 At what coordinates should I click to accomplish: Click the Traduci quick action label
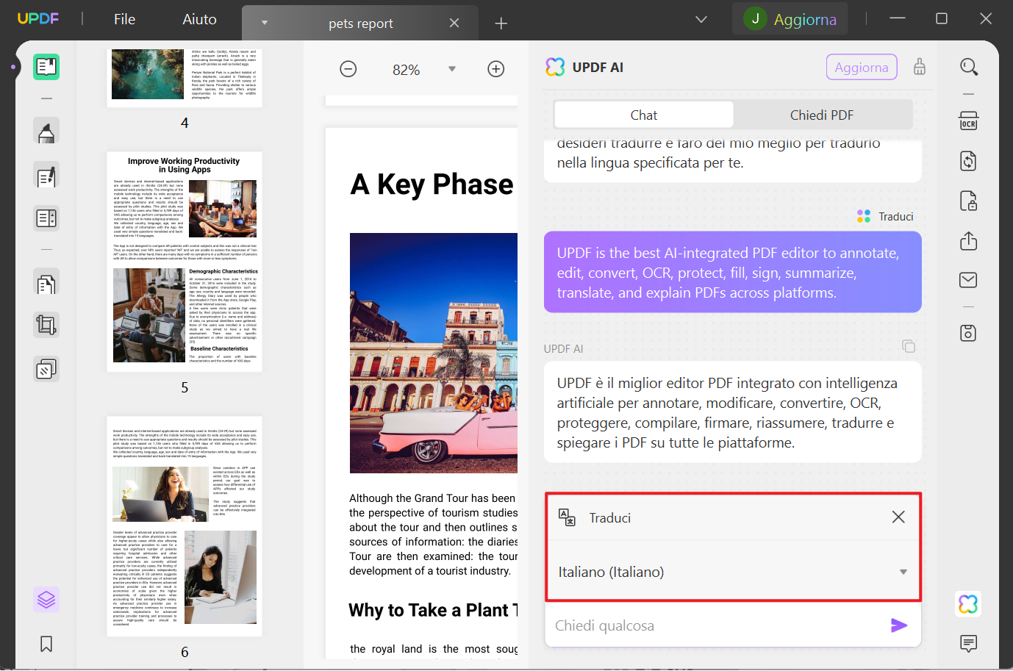pos(610,517)
